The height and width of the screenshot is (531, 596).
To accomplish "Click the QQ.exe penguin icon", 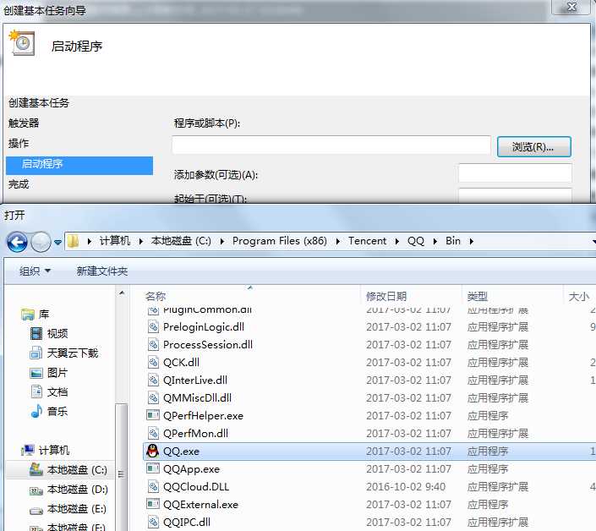I will (x=153, y=451).
